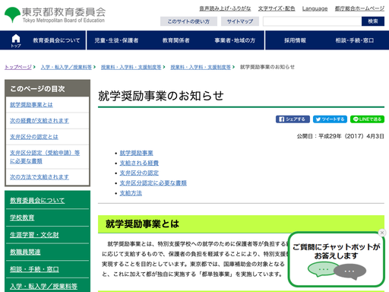Viewport: 389px width, 292px height.
Task: Open 採用情報 nav menu
Action: (x=295, y=40)
